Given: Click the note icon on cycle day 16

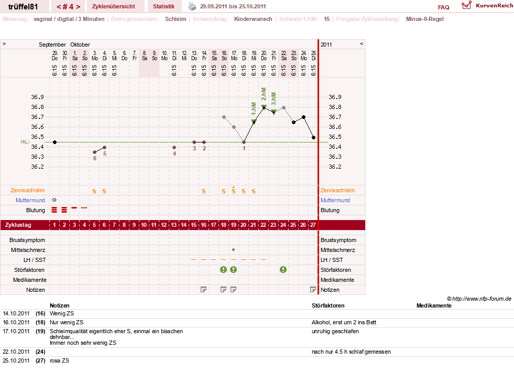Looking at the screenshot, I should tap(204, 290).
